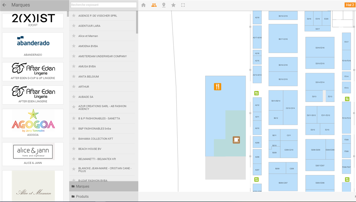Click the Recherche exposant search field
Image resolution: width=356 pixels, height=202 pixels.
(104, 5)
